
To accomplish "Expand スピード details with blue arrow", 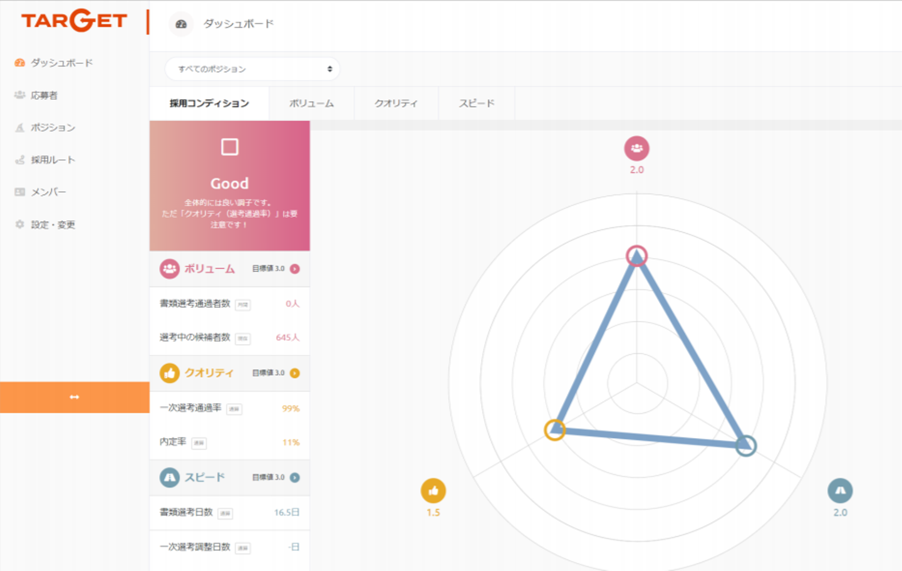I will [295, 478].
